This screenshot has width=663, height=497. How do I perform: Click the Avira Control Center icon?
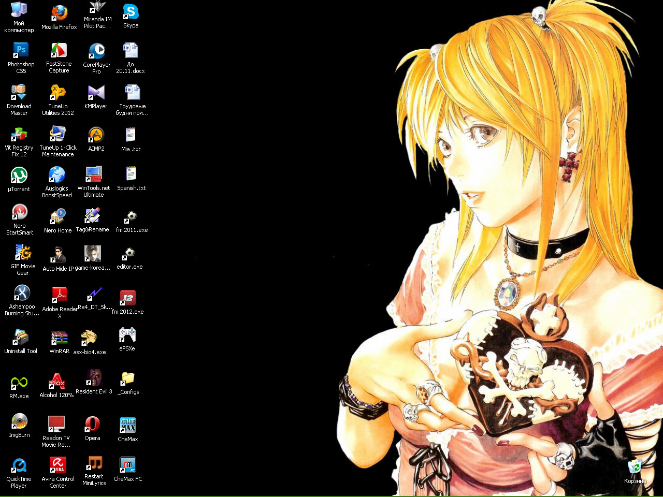[57, 465]
